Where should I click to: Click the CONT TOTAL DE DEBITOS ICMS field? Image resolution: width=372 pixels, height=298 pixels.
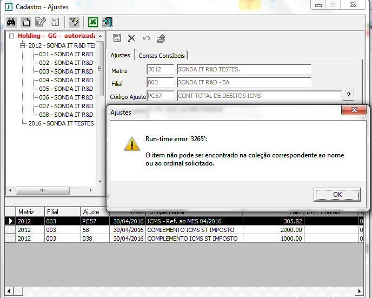[x=259, y=96]
